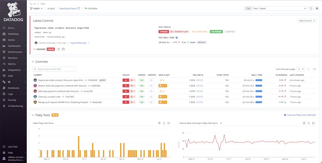Open Dashboards in the sidebar
This screenshot has width=322, height=163.
[14, 46]
